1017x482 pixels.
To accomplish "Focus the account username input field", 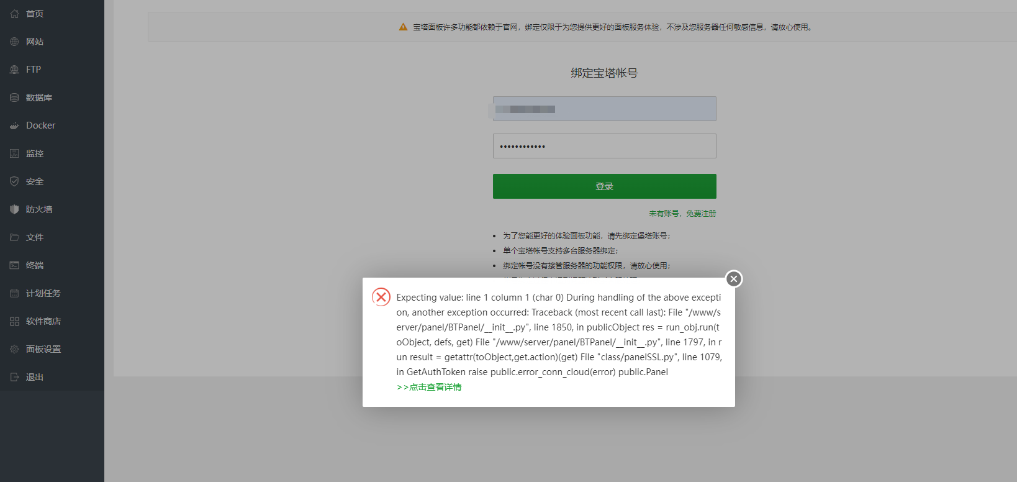I will pyautogui.click(x=605, y=109).
